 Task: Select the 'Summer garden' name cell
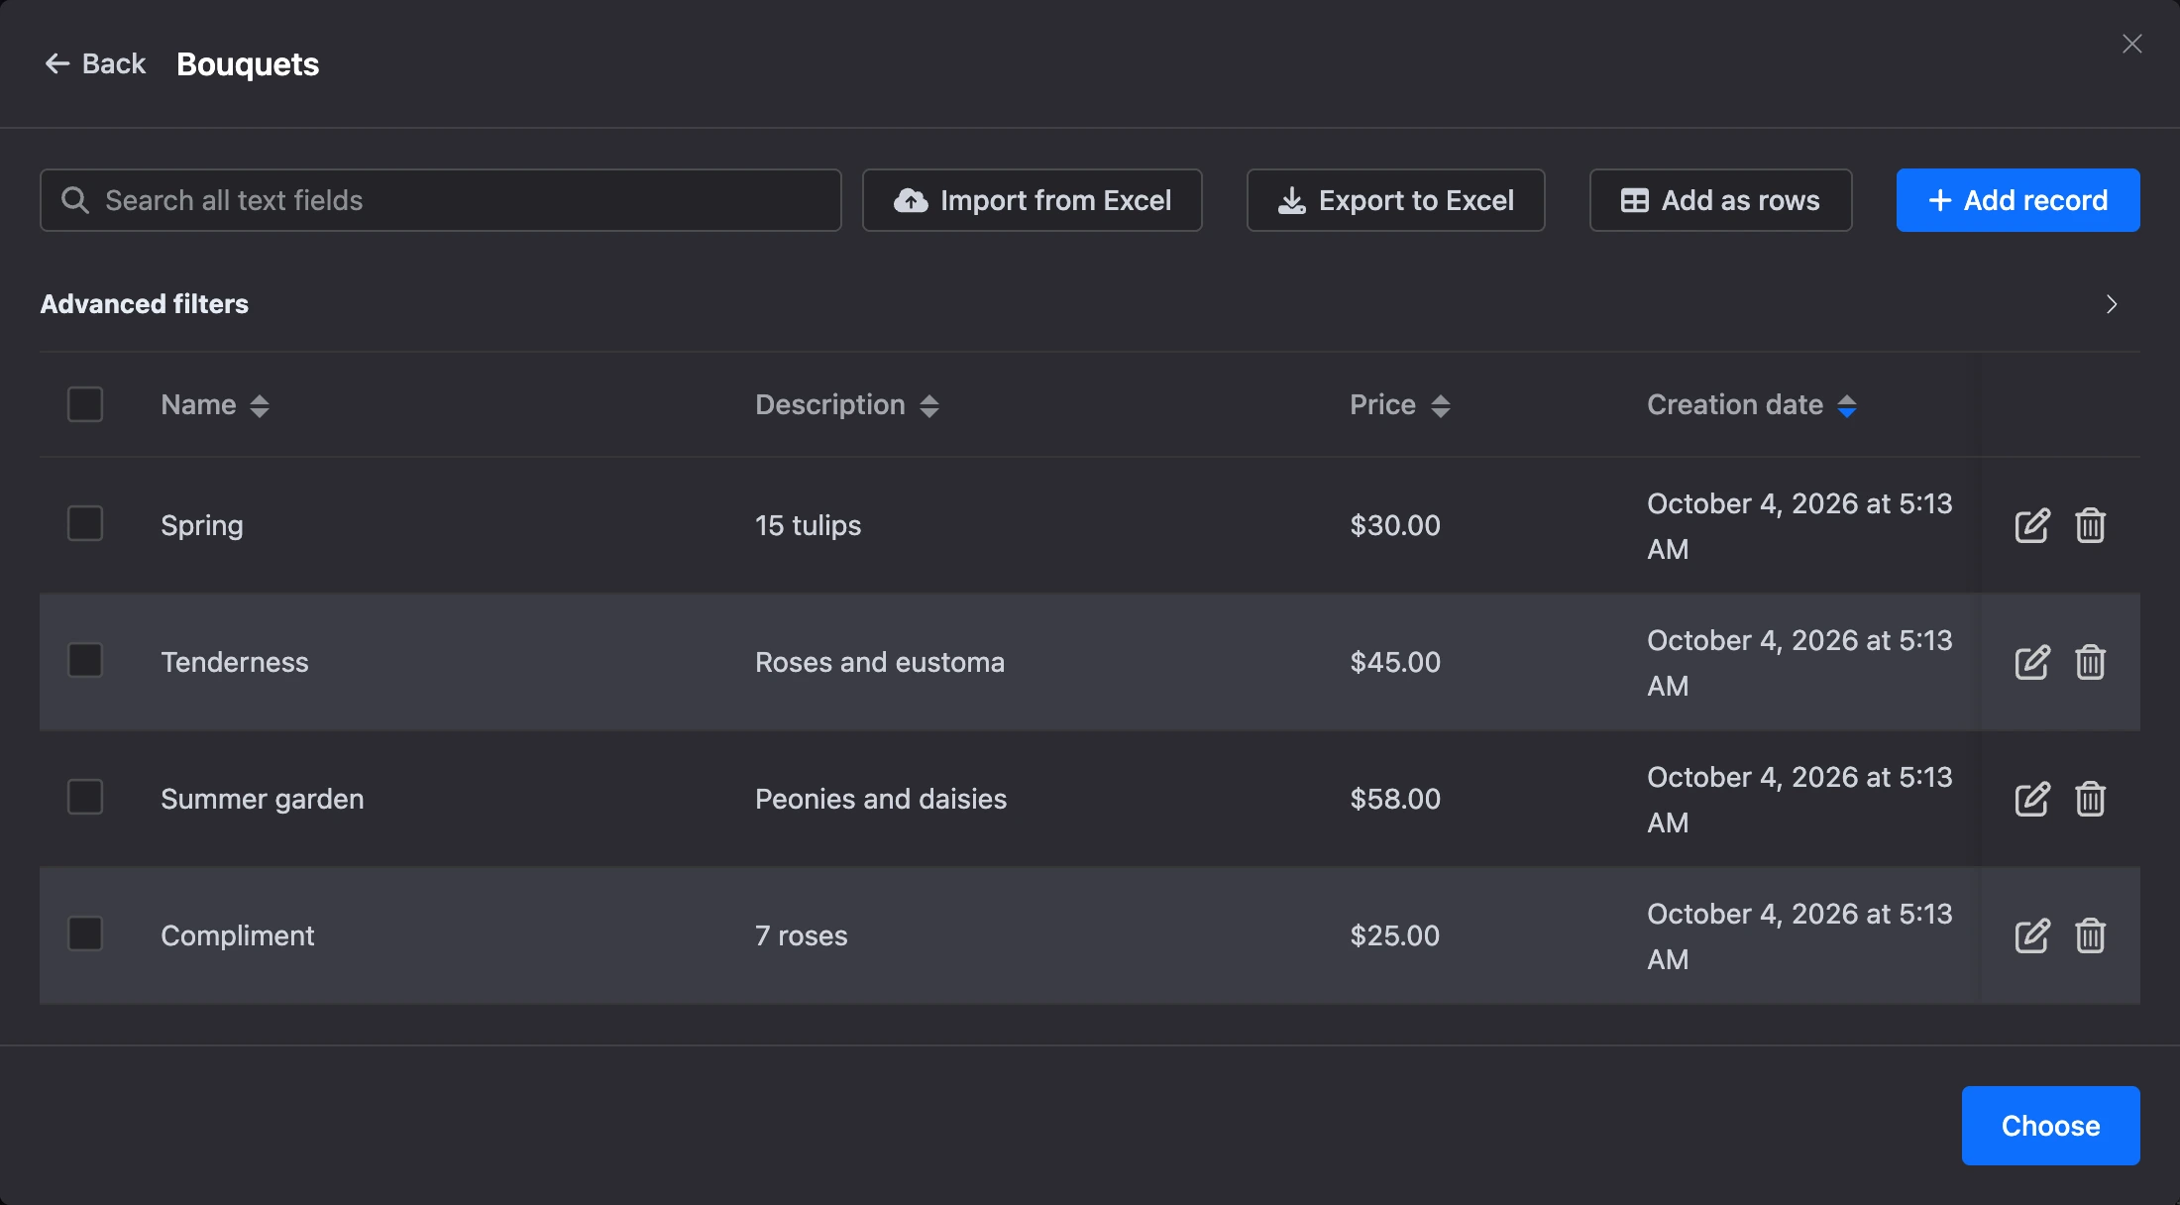tap(263, 799)
